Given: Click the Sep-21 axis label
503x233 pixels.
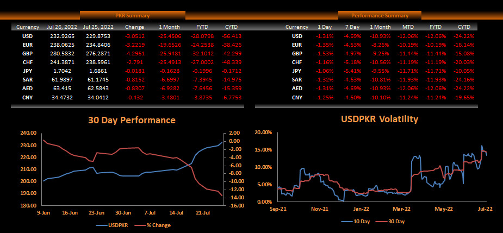Looking at the screenshot, I should (x=278, y=209).
